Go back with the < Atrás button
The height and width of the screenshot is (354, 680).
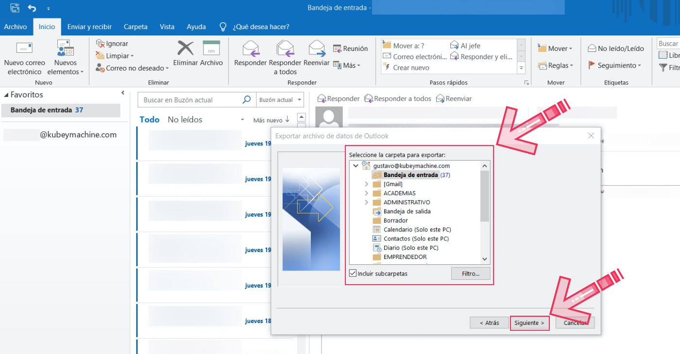(489, 323)
